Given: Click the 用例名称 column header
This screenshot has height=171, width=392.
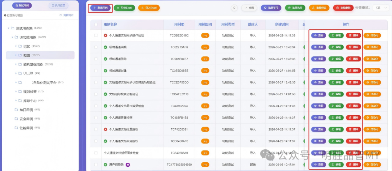Looking at the screenshot, I should (110, 24).
